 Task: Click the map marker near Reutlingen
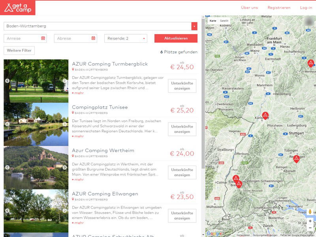pos(296,159)
